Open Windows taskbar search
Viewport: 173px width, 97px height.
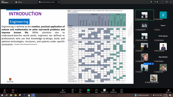coord(6,95)
